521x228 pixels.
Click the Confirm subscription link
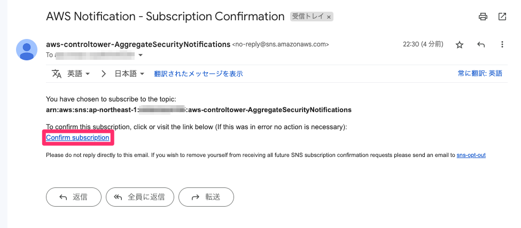click(78, 137)
